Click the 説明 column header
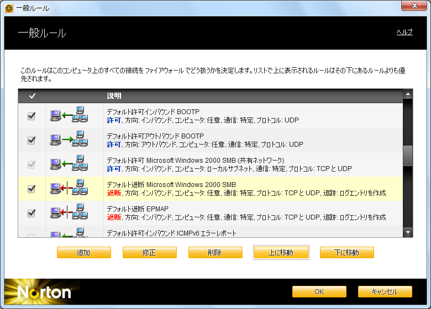The image size is (431, 309). click(x=114, y=96)
